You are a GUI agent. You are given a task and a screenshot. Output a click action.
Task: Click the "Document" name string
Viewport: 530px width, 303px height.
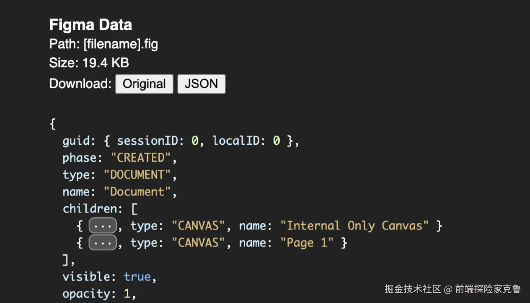click(x=137, y=192)
